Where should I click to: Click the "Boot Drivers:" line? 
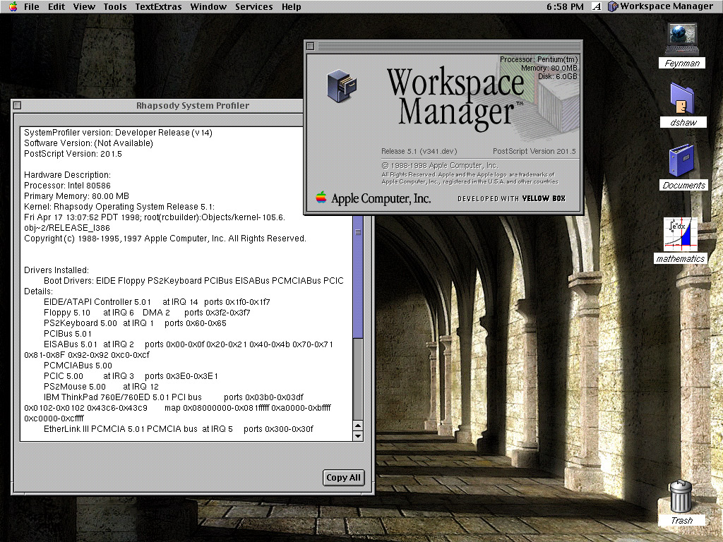[193, 281]
